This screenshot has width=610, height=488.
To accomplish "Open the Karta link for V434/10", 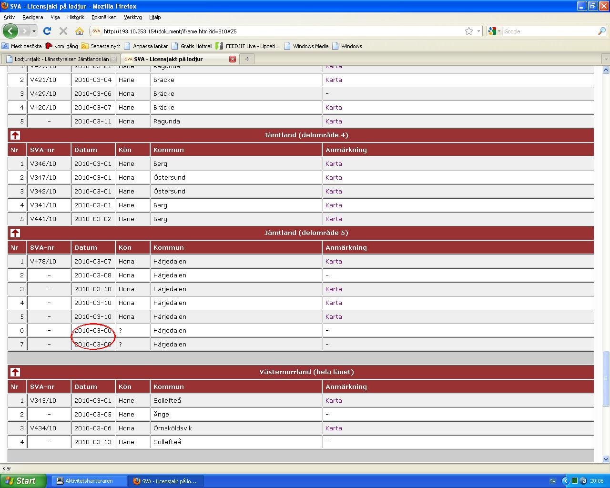I will click(x=334, y=428).
